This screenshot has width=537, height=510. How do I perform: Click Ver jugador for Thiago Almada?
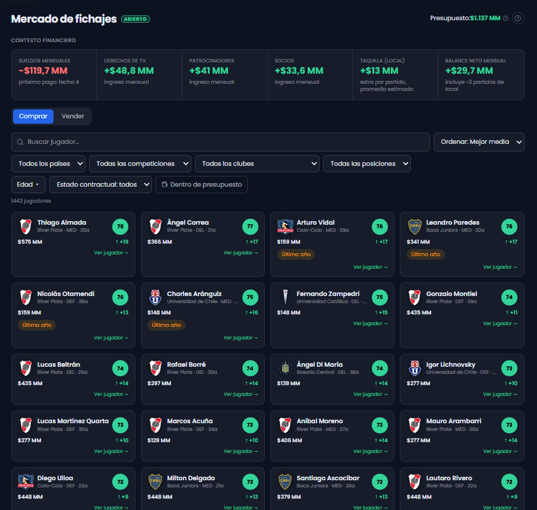[111, 253]
